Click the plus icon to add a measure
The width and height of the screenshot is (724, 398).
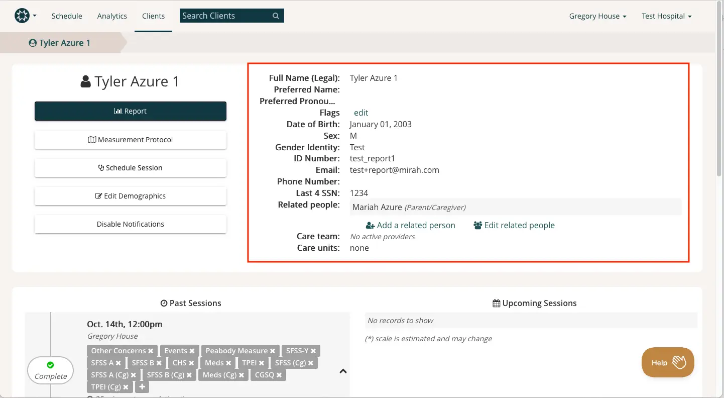tap(142, 387)
